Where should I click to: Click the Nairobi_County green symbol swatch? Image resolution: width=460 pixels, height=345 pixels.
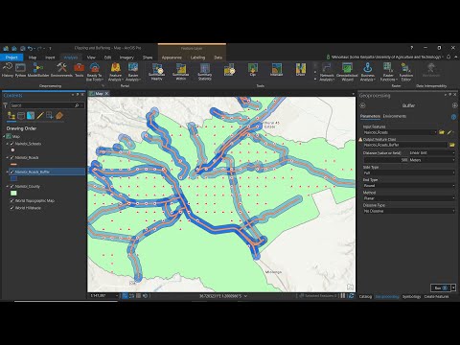(13, 193)
